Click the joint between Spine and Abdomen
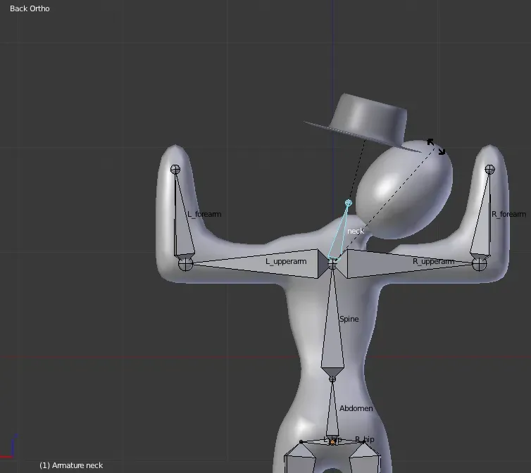Screen dimensions: 531x473 [332, 379]
